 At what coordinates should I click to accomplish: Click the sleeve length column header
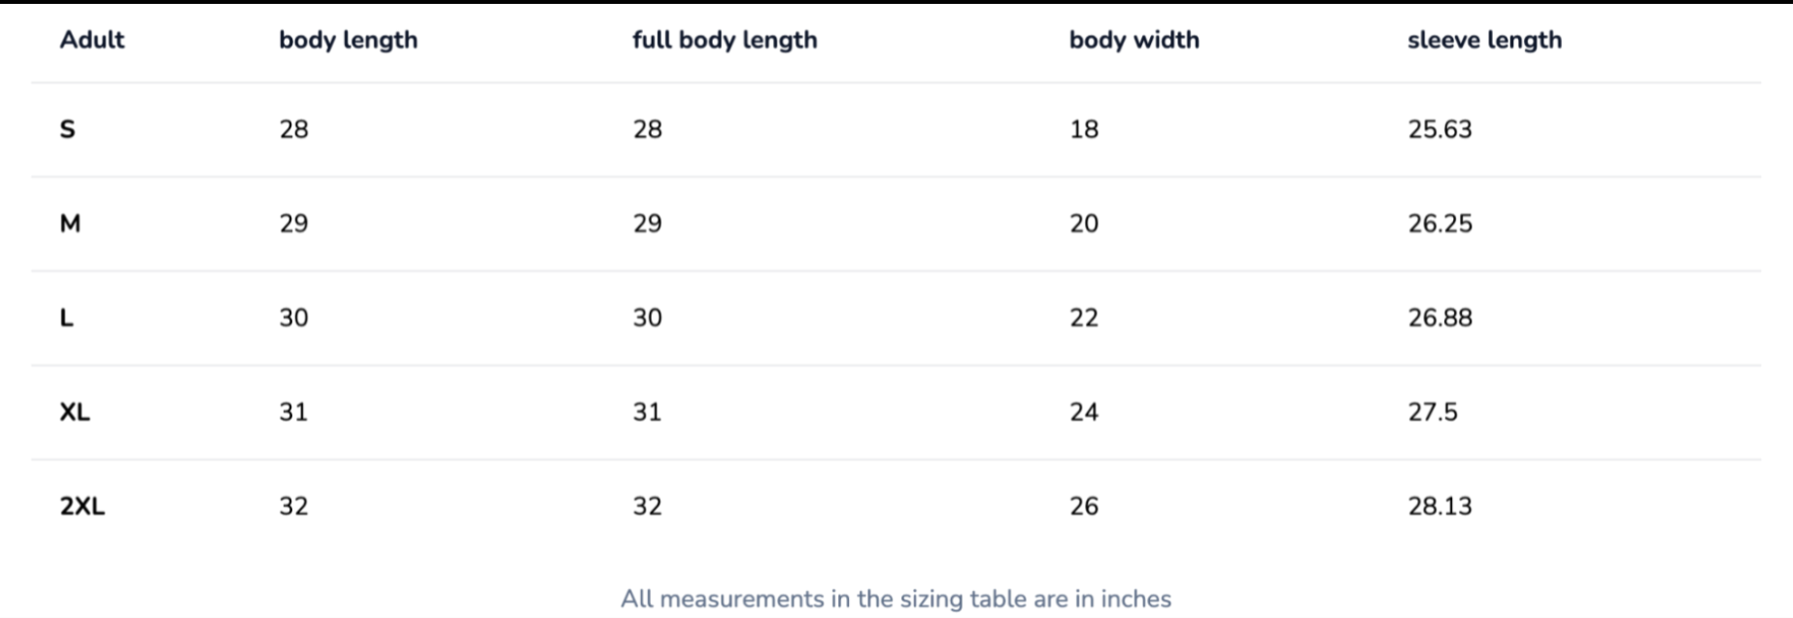click(1484, 40)
